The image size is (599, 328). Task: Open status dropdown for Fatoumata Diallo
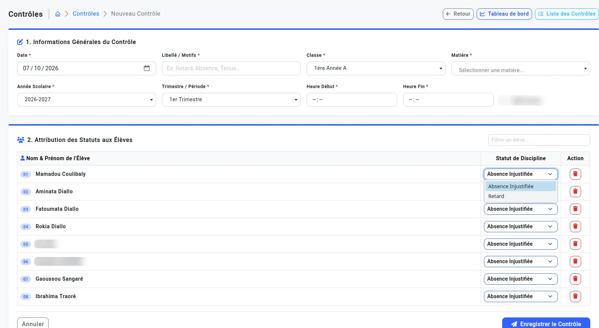click(521, 209)
